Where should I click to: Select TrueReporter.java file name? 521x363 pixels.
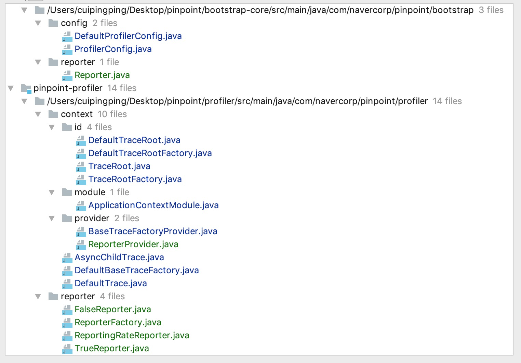coord(112,348)
